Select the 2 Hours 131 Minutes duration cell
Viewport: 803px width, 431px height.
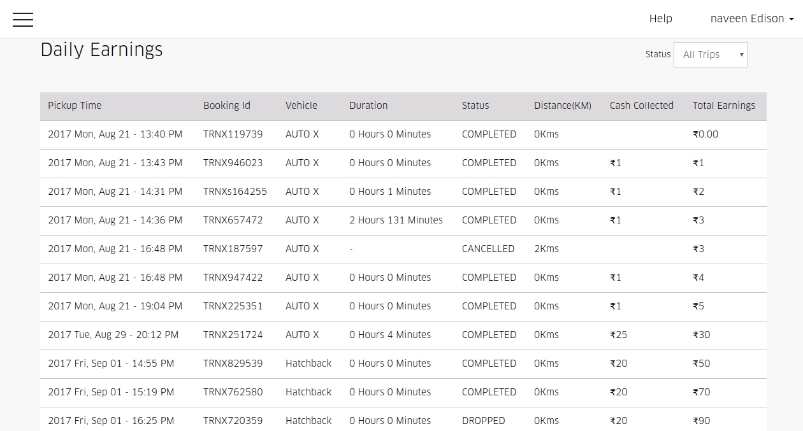(396, 220)
